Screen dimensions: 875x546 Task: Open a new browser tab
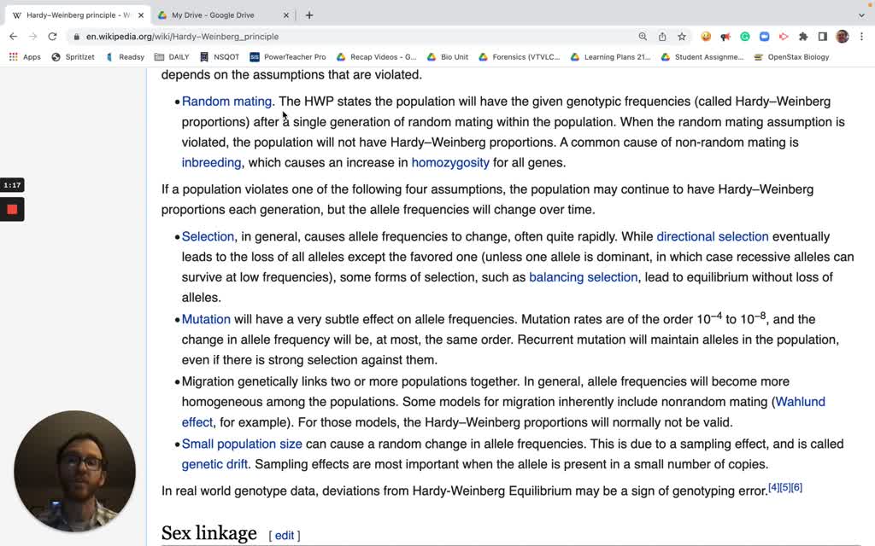pos(308,14)
